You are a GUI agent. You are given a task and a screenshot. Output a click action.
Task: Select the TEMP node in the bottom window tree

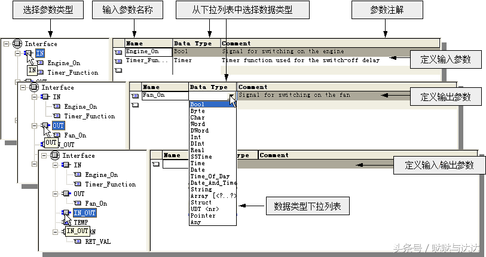tap(81, 222)
